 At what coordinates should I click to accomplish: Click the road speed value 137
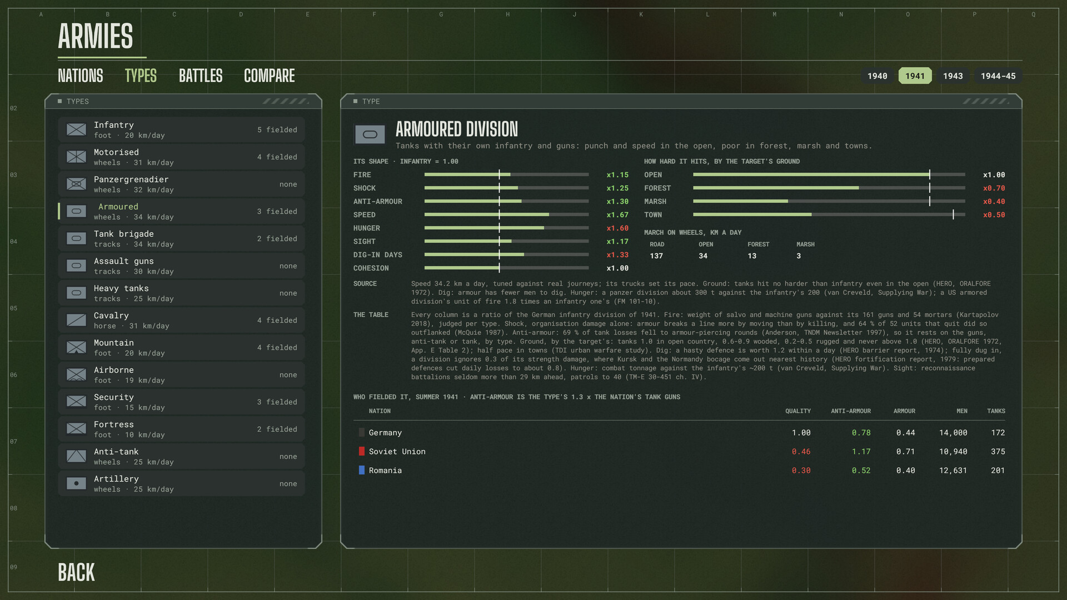point(656,256)
